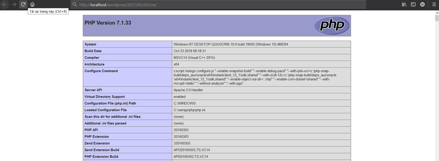Click the Server API label
439x161 pixels.
pyautogui.click(x=93, y=90)
